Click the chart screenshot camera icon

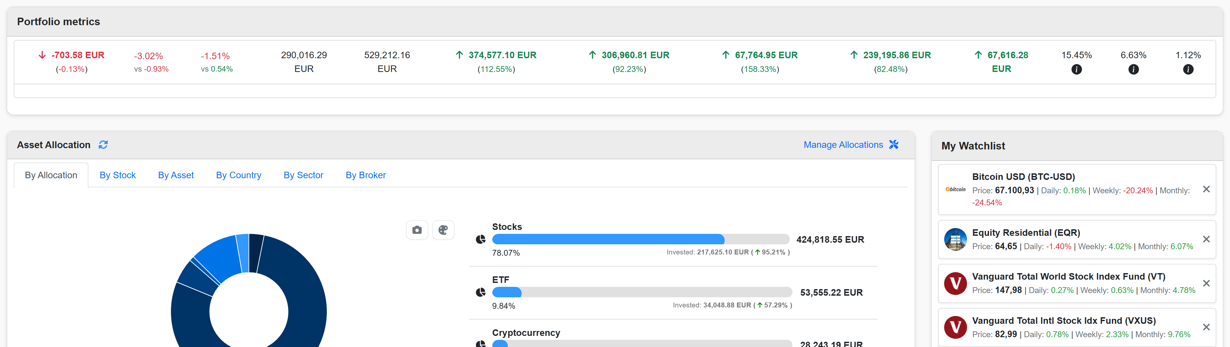point(417,230)
